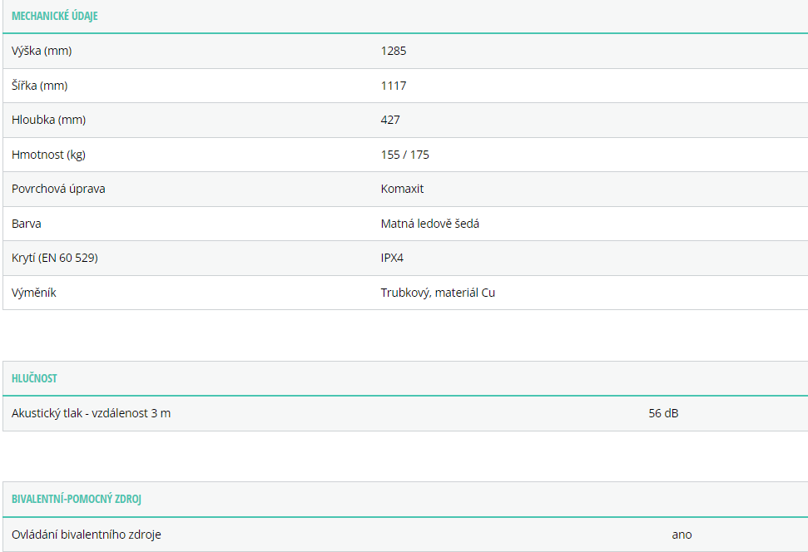Click the Šířka (mm) label
This screenshot has width=808, height=552.
click(40, 86)
